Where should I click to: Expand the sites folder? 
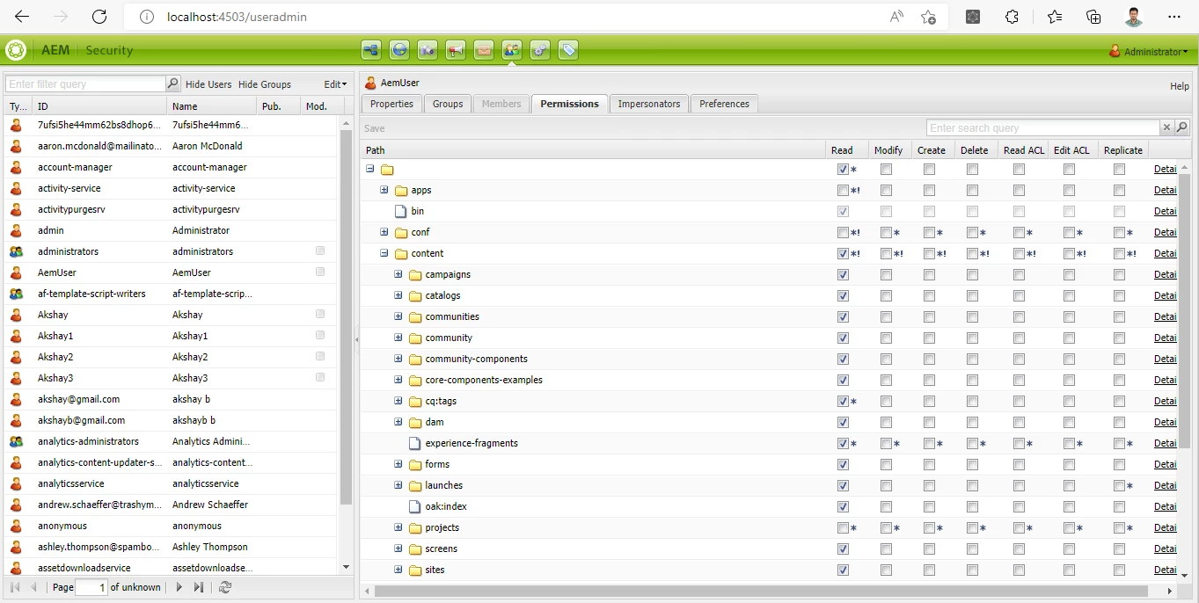pyautogui.click(x=398, y=570)
